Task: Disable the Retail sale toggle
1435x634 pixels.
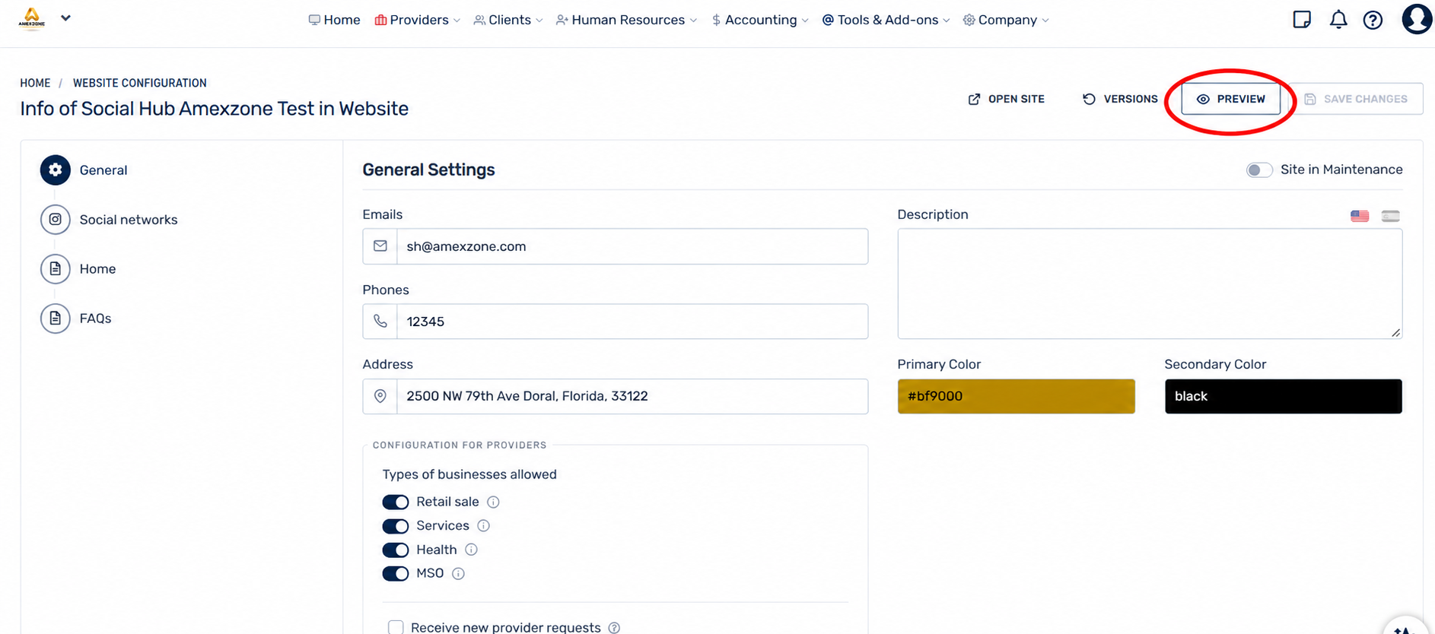Action: pos(396,502)
